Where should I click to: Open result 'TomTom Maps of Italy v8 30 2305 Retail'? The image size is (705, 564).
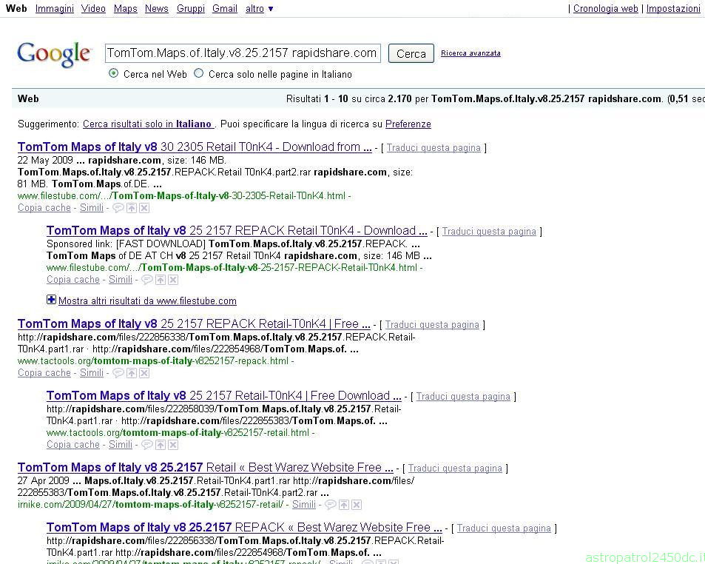pyautogui.click(x=195, y=147)
